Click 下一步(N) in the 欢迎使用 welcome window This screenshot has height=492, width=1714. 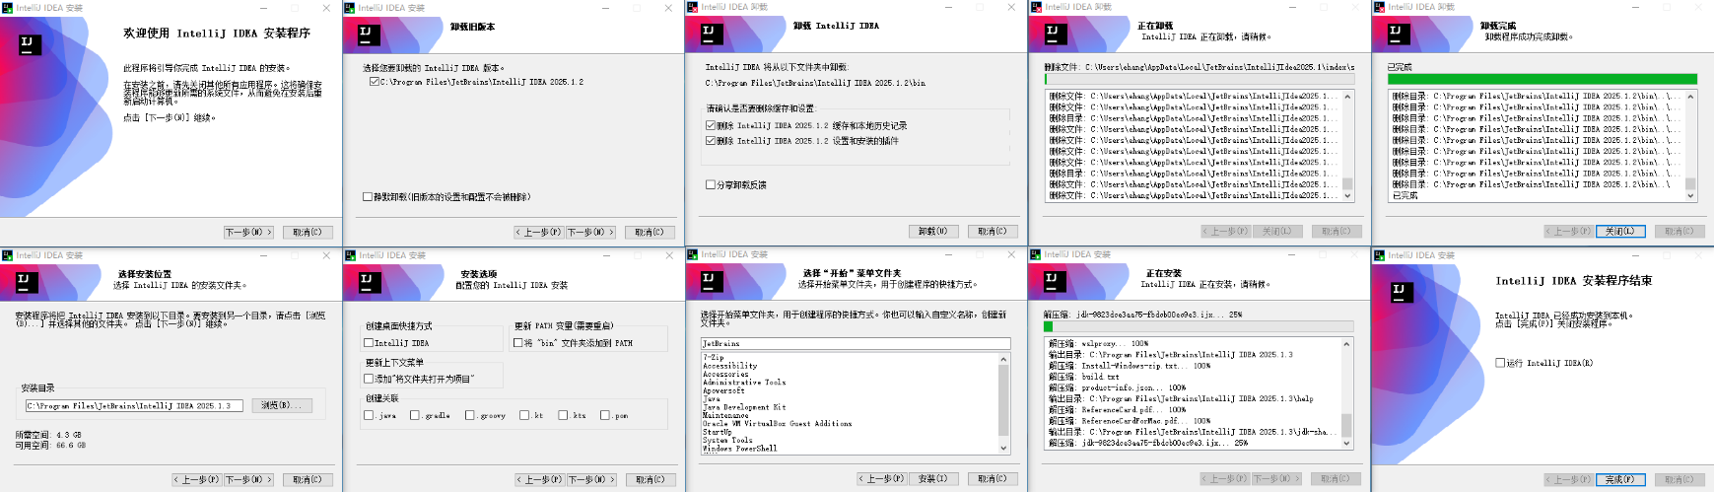[248, 232]
